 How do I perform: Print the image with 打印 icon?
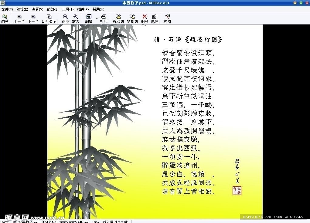point(104,19)
